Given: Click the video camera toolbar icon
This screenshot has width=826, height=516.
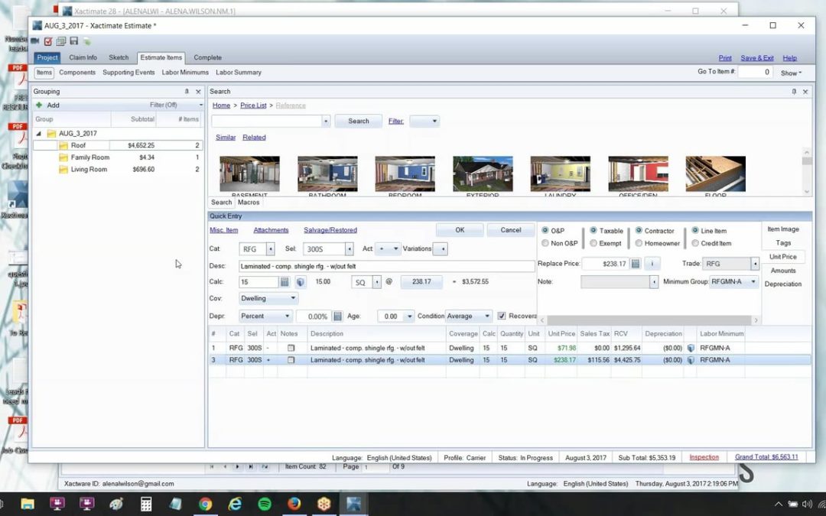Looking at the screenshot, I should pyautogui.click(x=35, y=41).
